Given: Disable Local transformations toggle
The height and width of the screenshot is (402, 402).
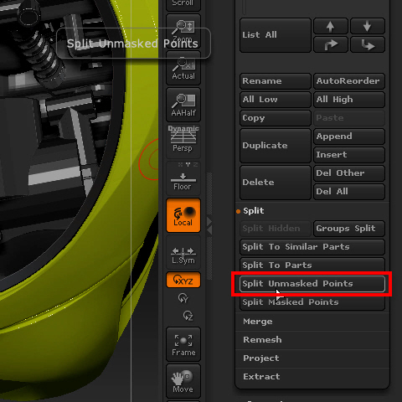Looking at the screenshot, I should click(x=183, y=215).
